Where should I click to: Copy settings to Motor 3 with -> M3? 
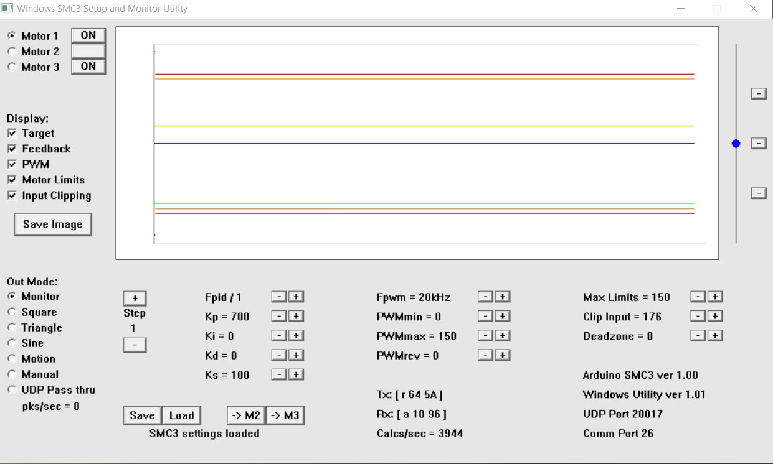pyautogui.click(x=285, y=415)
